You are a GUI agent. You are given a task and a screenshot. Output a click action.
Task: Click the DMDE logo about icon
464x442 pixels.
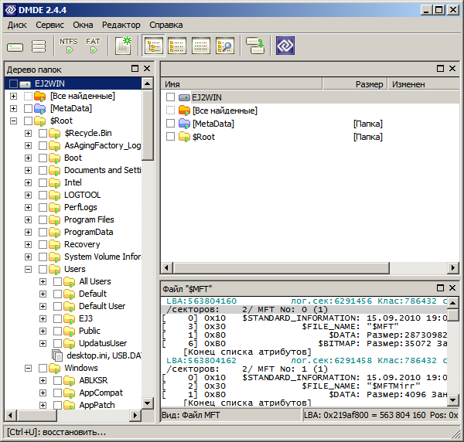[x=286, y=46]
